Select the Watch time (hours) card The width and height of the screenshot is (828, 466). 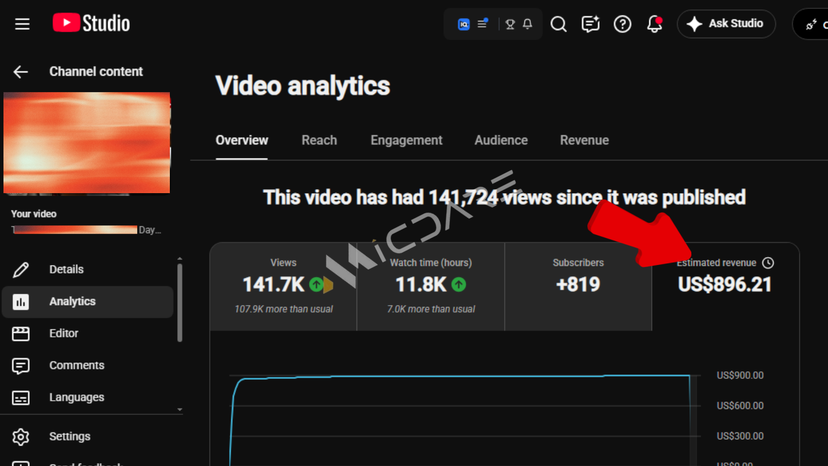pos(431,287)
